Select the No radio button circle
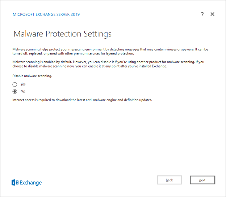Viewport: 226px width, 197px height. pos(15,92)
